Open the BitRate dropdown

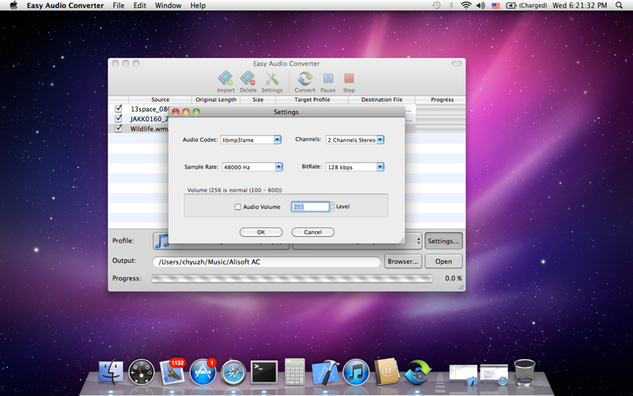354,167
